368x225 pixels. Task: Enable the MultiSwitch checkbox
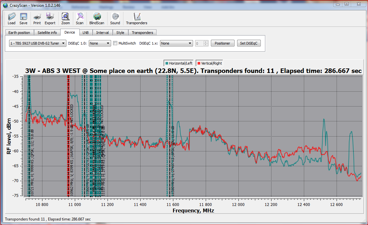tap(115, 43)
